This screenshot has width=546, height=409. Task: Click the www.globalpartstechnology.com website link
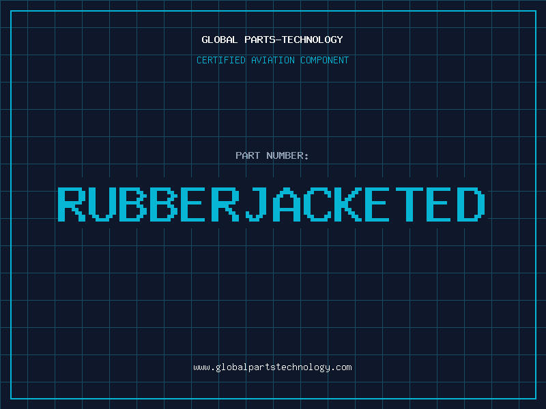click(x=272, y=367)
